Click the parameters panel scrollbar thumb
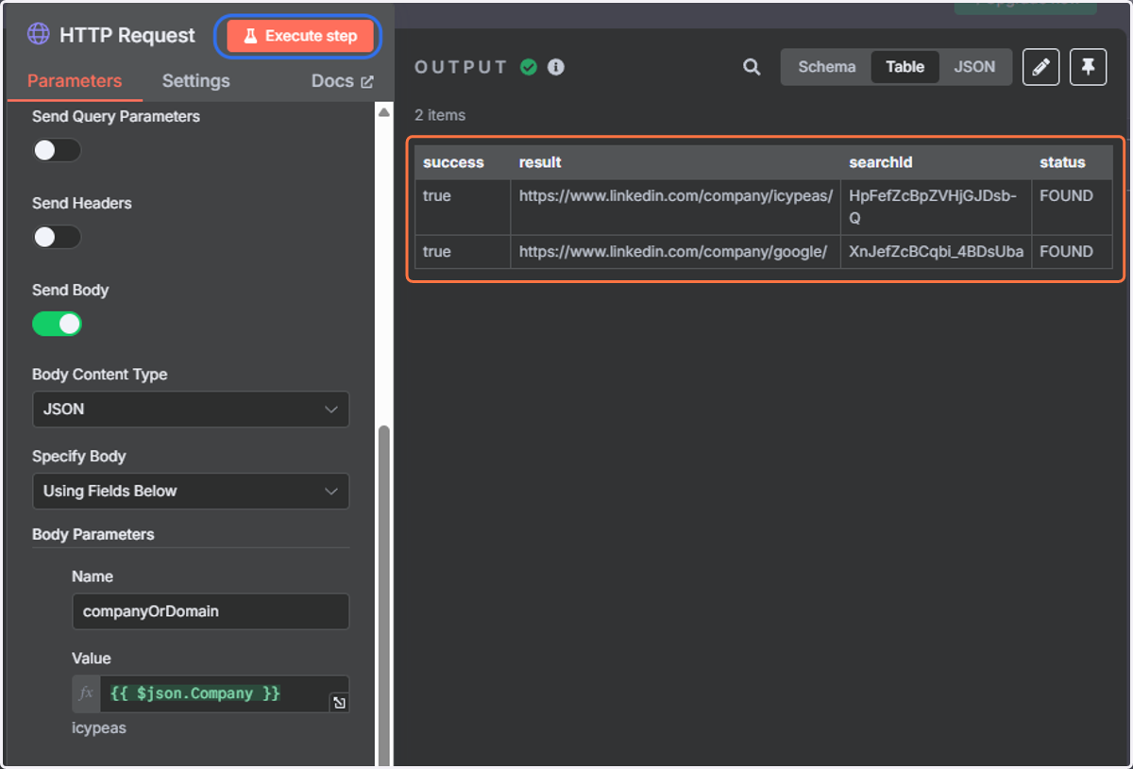 tap(384, 594)
